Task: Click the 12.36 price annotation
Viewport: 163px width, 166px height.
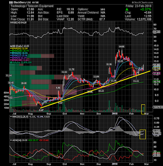Action: tap(109, 64)
